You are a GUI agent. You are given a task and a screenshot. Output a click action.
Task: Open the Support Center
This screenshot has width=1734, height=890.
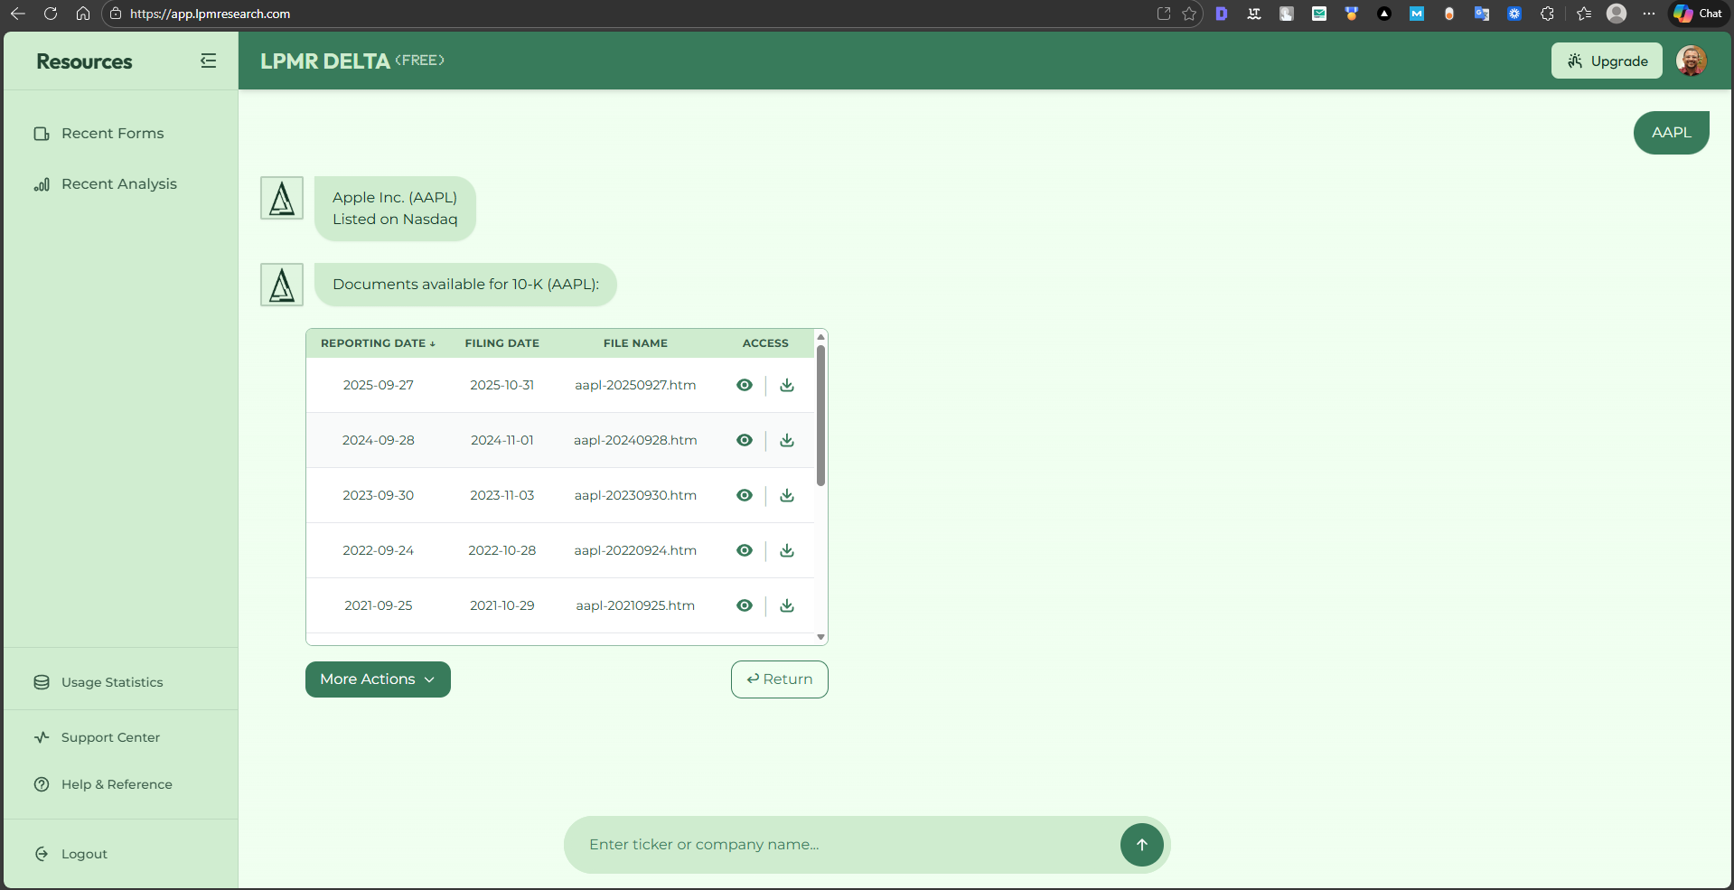108,737
